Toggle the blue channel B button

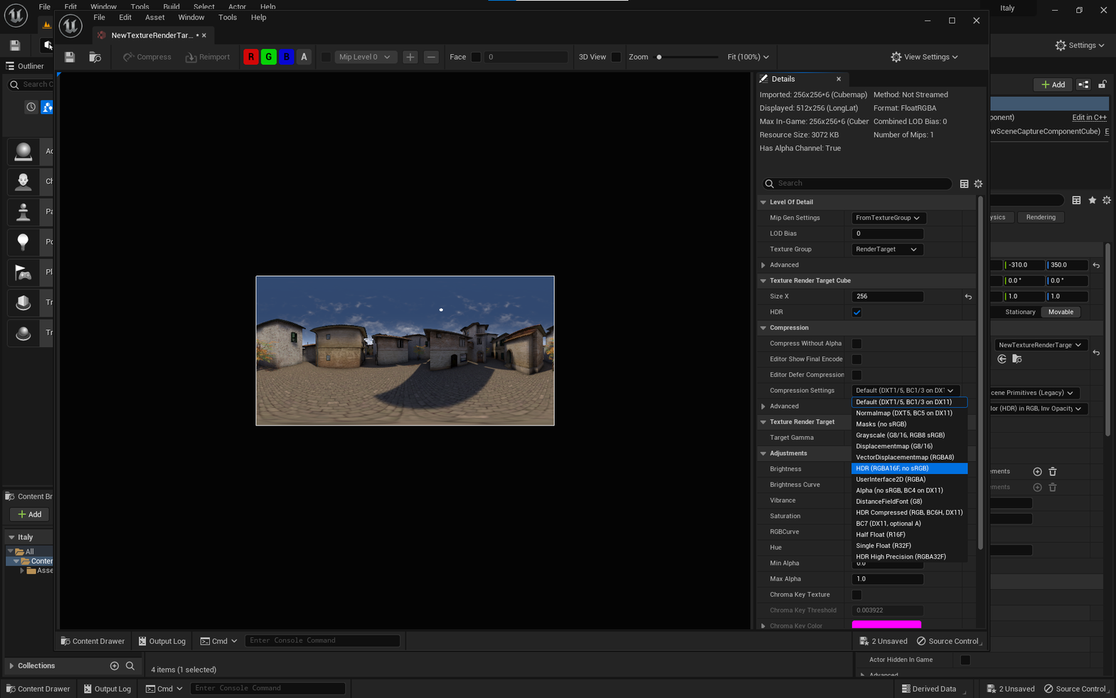click(287, 57)
